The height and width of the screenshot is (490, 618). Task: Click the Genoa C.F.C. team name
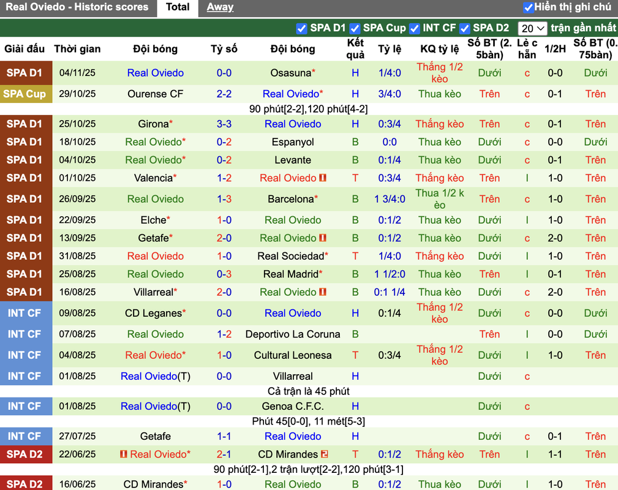293,407
